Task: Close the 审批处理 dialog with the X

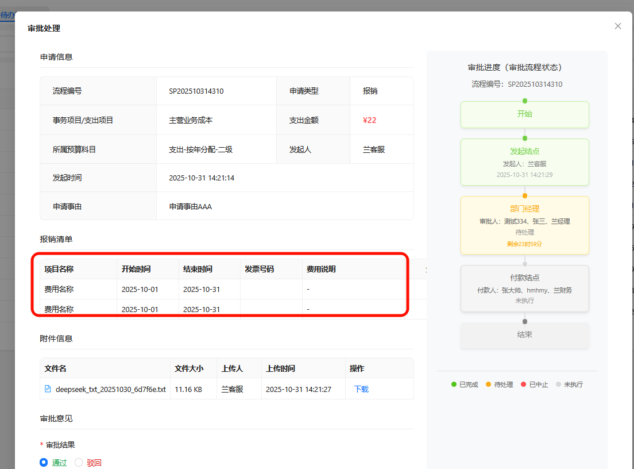Action: tap(618, 26)
